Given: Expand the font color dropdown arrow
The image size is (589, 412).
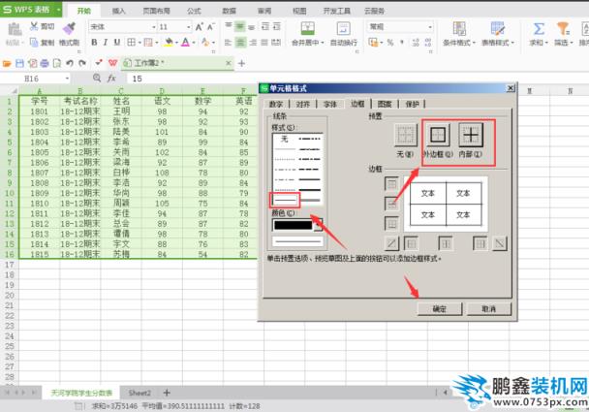Looking at the screenshot, I should pos(194,43).
